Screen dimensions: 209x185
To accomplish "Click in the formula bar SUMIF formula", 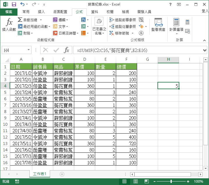I will (x=112, y=50).
